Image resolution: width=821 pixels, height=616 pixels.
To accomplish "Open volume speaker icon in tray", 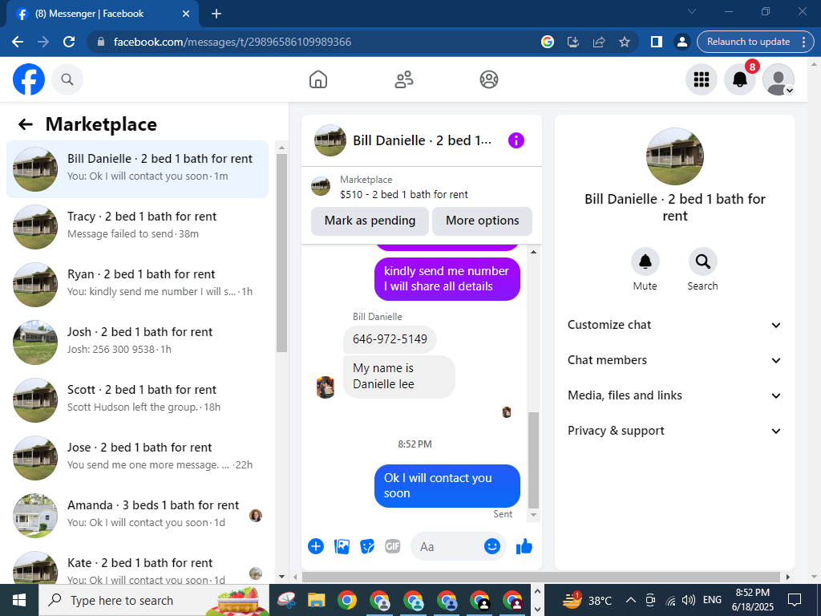I will pyautogui.click(x=689, y=600).
